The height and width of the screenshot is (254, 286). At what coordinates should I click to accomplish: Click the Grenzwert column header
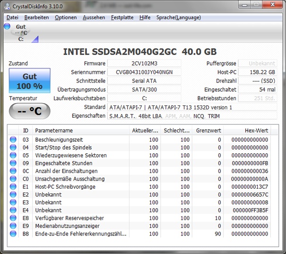click(208, 131)
